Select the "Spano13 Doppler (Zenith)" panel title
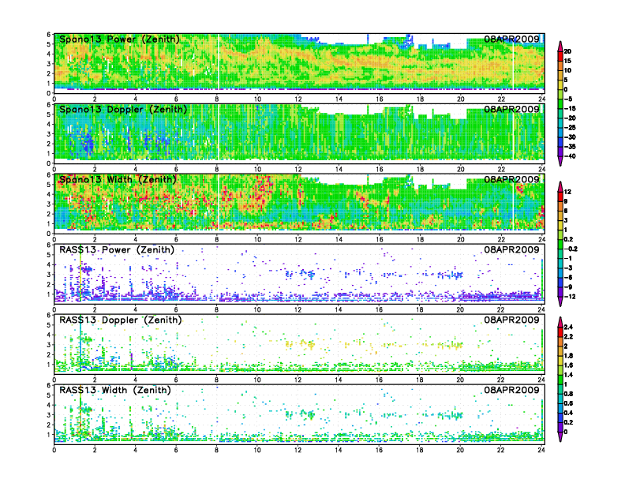The image size is (625, 483). (x=123, y=110)
